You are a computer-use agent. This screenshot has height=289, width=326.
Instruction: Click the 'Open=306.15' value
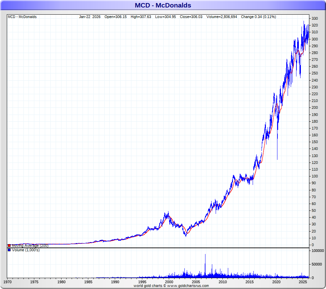pyautogui.click(x=115, y=17)
